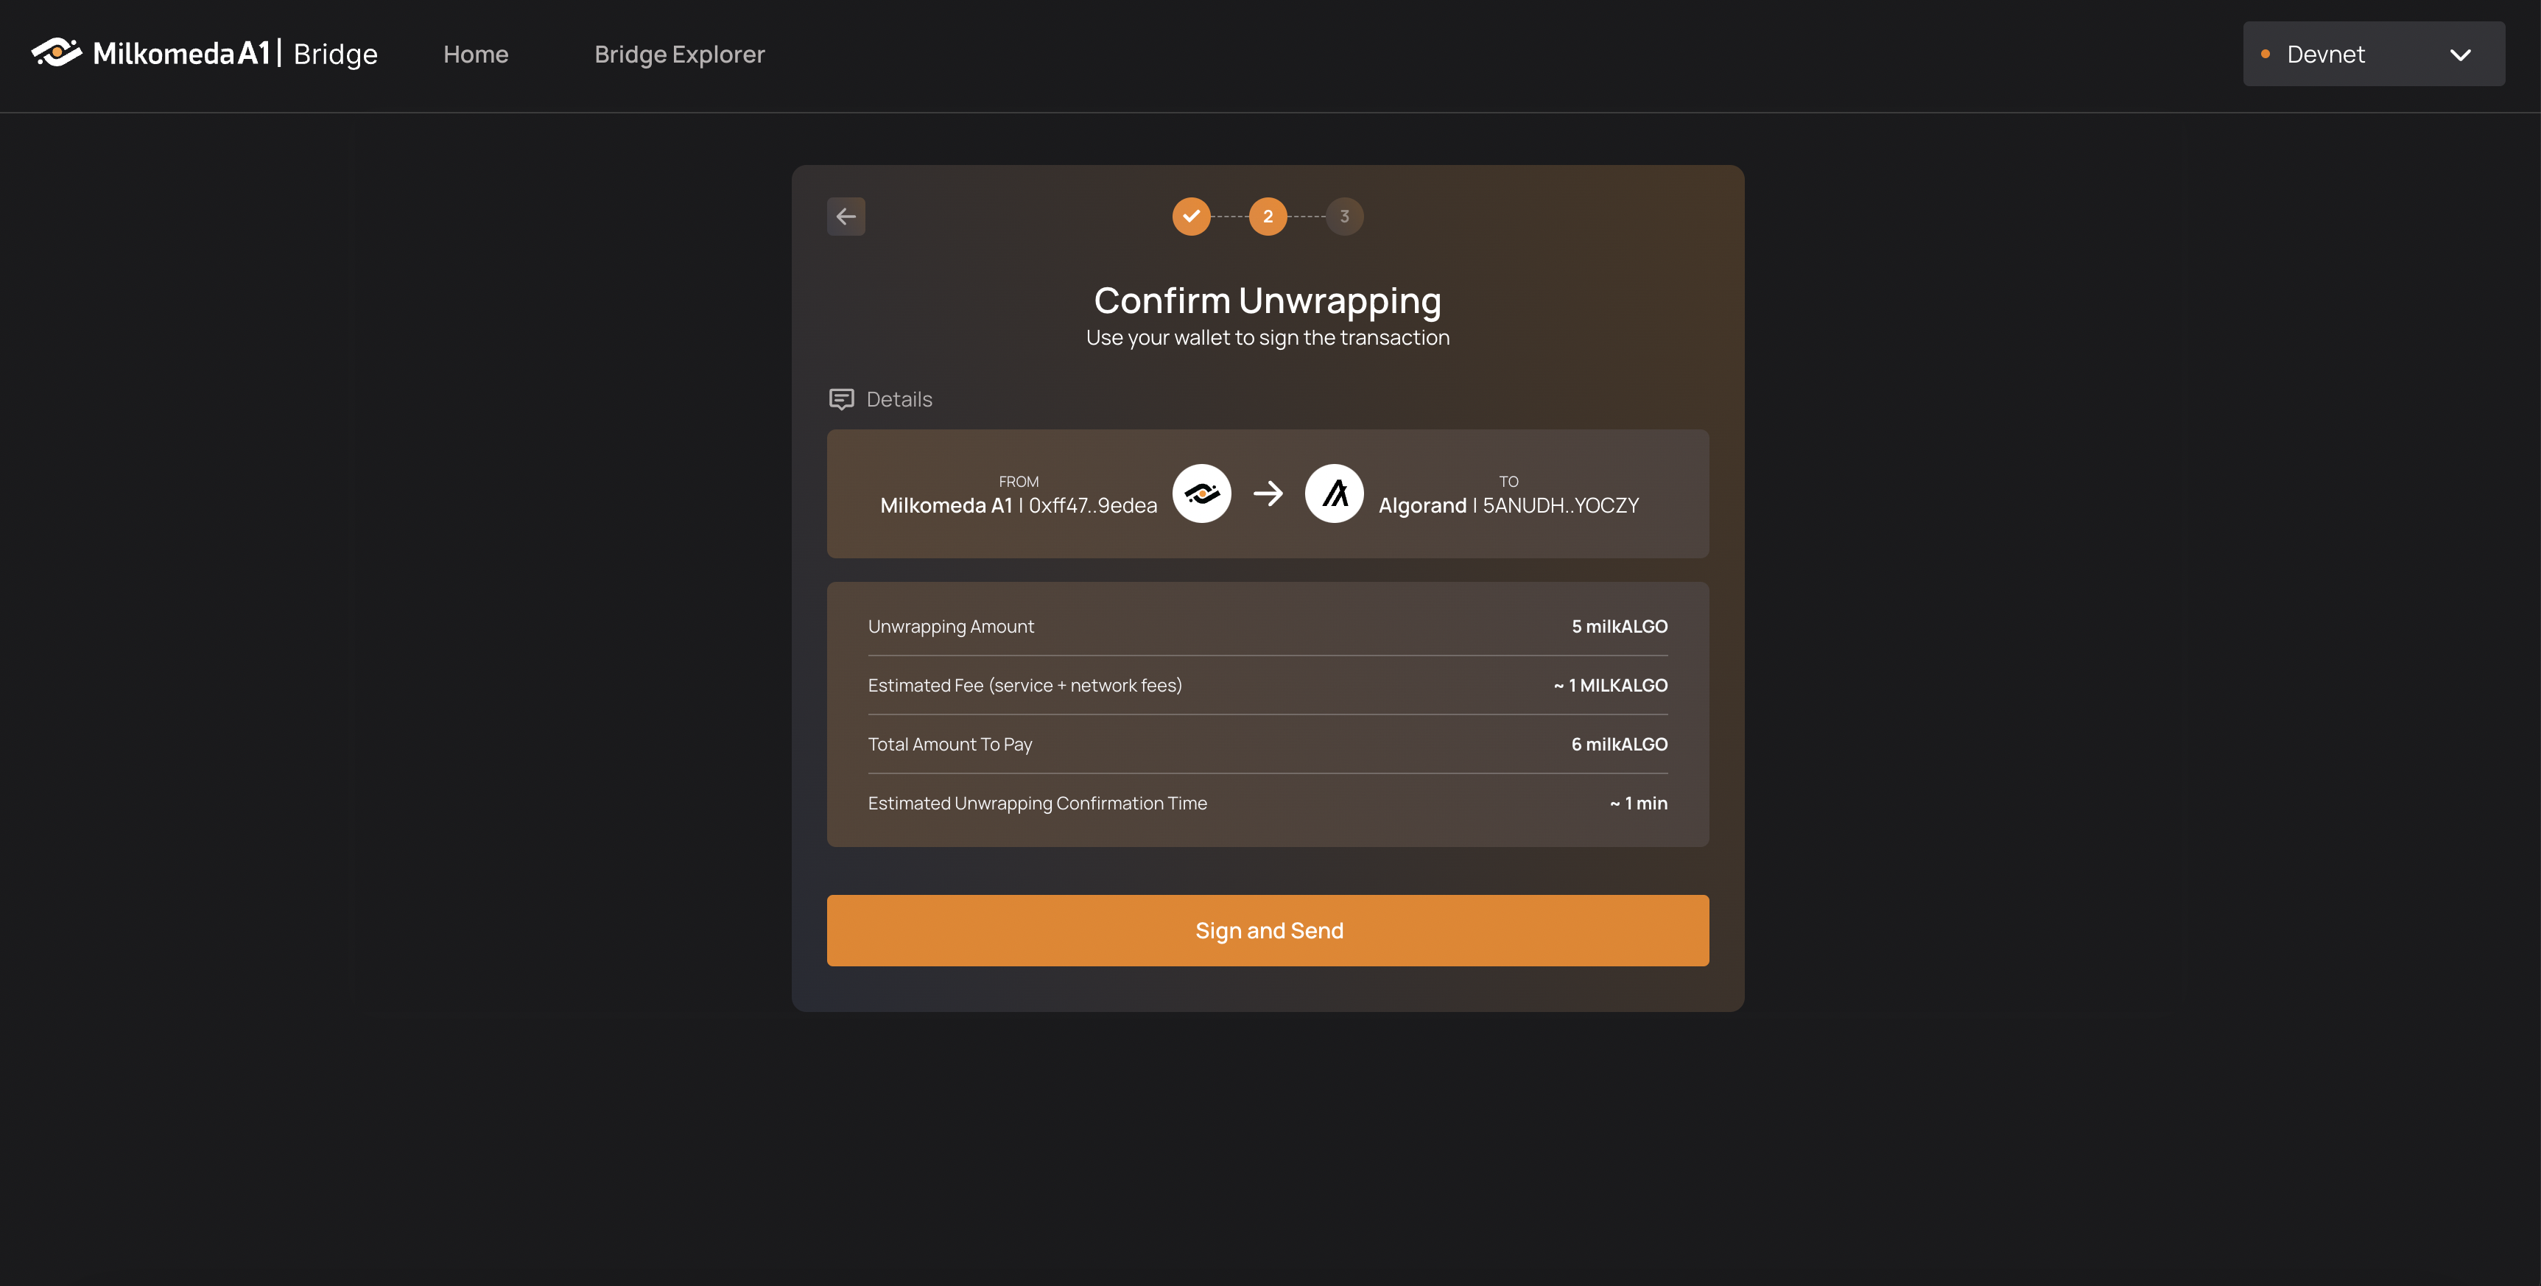Image resolution: width=2541 pixels, height=1286 pixels.
Task: Click the completed step one checkmark
Action: (1191, 216)
